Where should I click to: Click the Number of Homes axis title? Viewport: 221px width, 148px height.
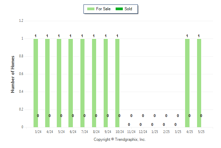pos(13,74)
